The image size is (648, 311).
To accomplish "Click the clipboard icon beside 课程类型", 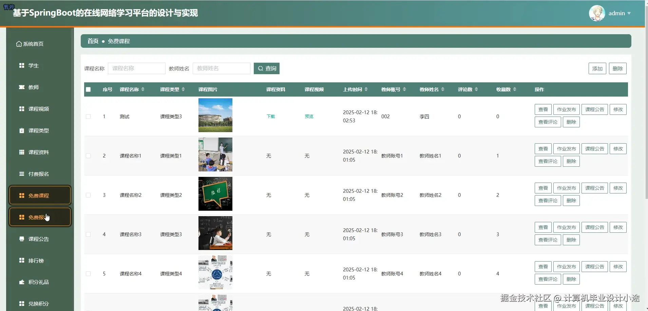I will point(22,130).
